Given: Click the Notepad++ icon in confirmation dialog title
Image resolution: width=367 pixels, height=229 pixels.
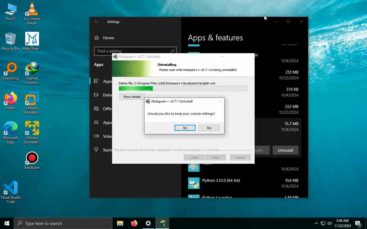Looking at the screenshot, I should [x=148, y=101].
